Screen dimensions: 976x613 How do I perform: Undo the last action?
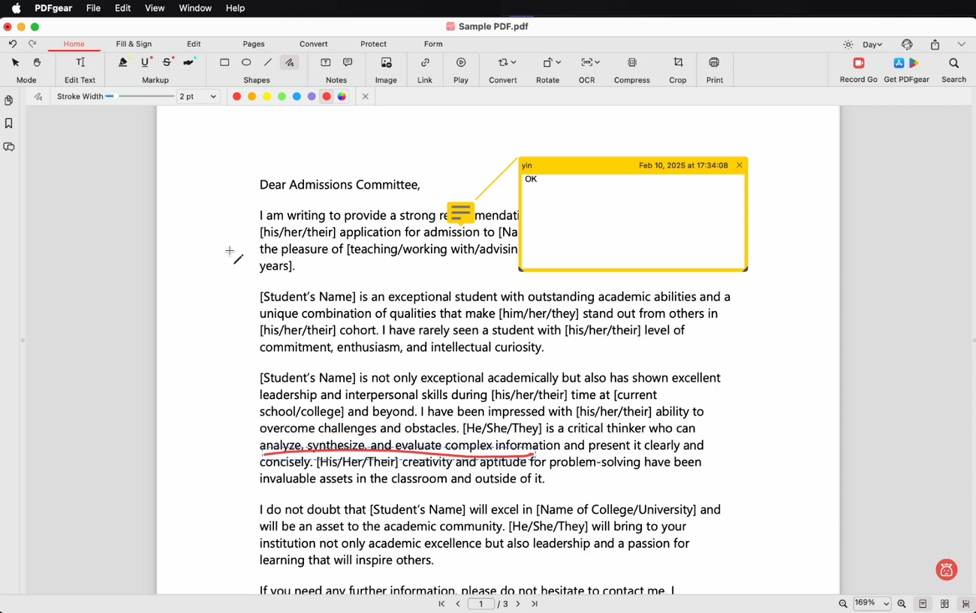pos(12,44)
